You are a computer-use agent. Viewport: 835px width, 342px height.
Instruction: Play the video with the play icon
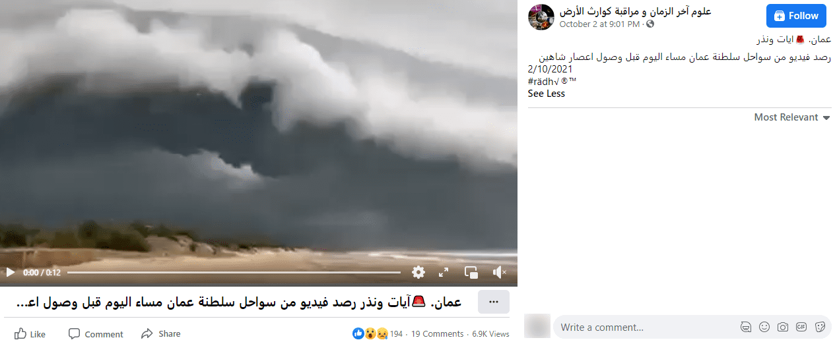[10, 272]
